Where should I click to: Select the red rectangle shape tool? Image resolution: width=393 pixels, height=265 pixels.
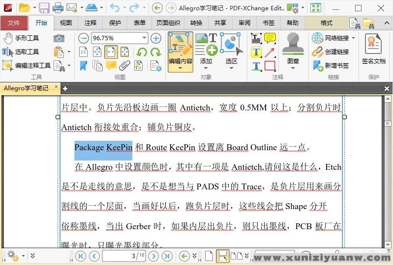(270, 66)
